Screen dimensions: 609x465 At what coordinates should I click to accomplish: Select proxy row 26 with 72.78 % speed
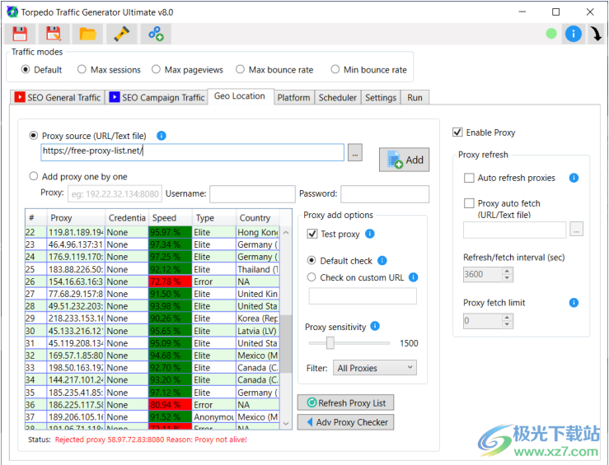pos(152,281)
